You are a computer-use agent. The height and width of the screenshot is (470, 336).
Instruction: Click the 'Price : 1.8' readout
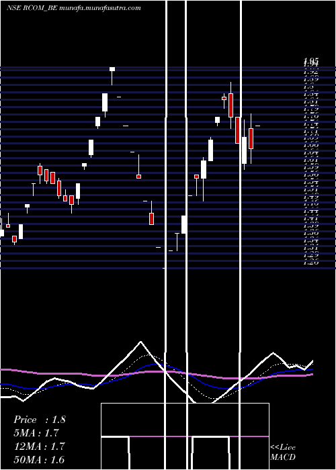[x=40, y=420]
